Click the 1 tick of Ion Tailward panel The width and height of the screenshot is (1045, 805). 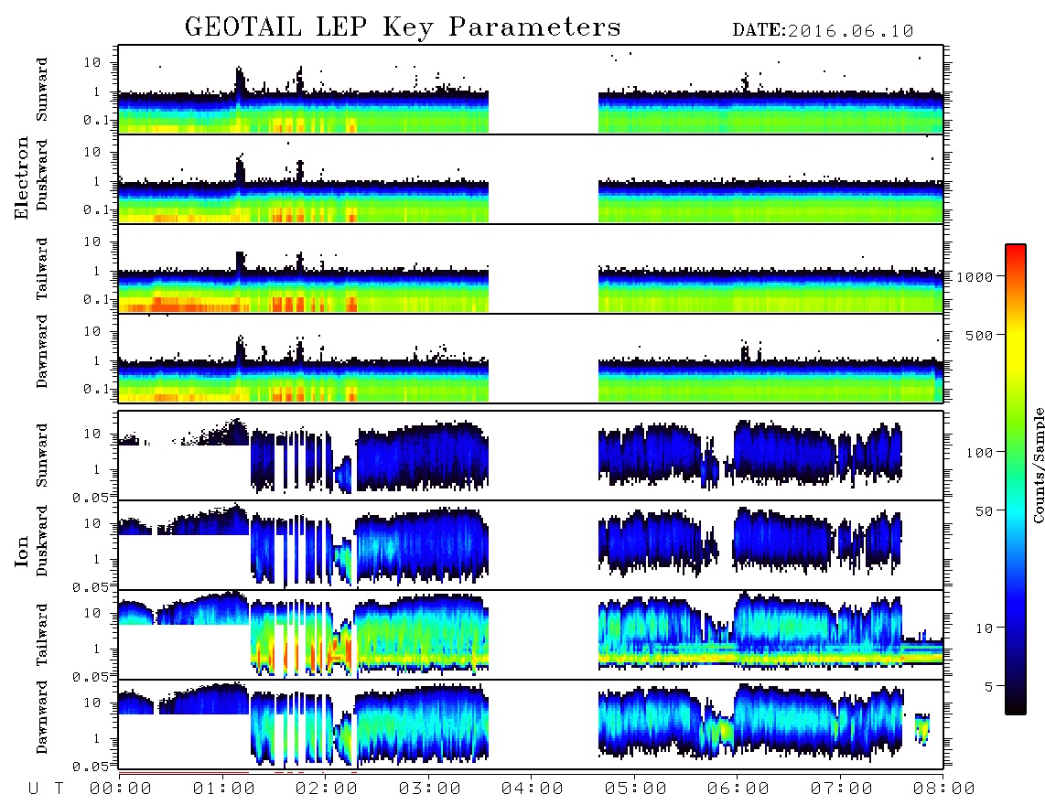pos(97,649)
